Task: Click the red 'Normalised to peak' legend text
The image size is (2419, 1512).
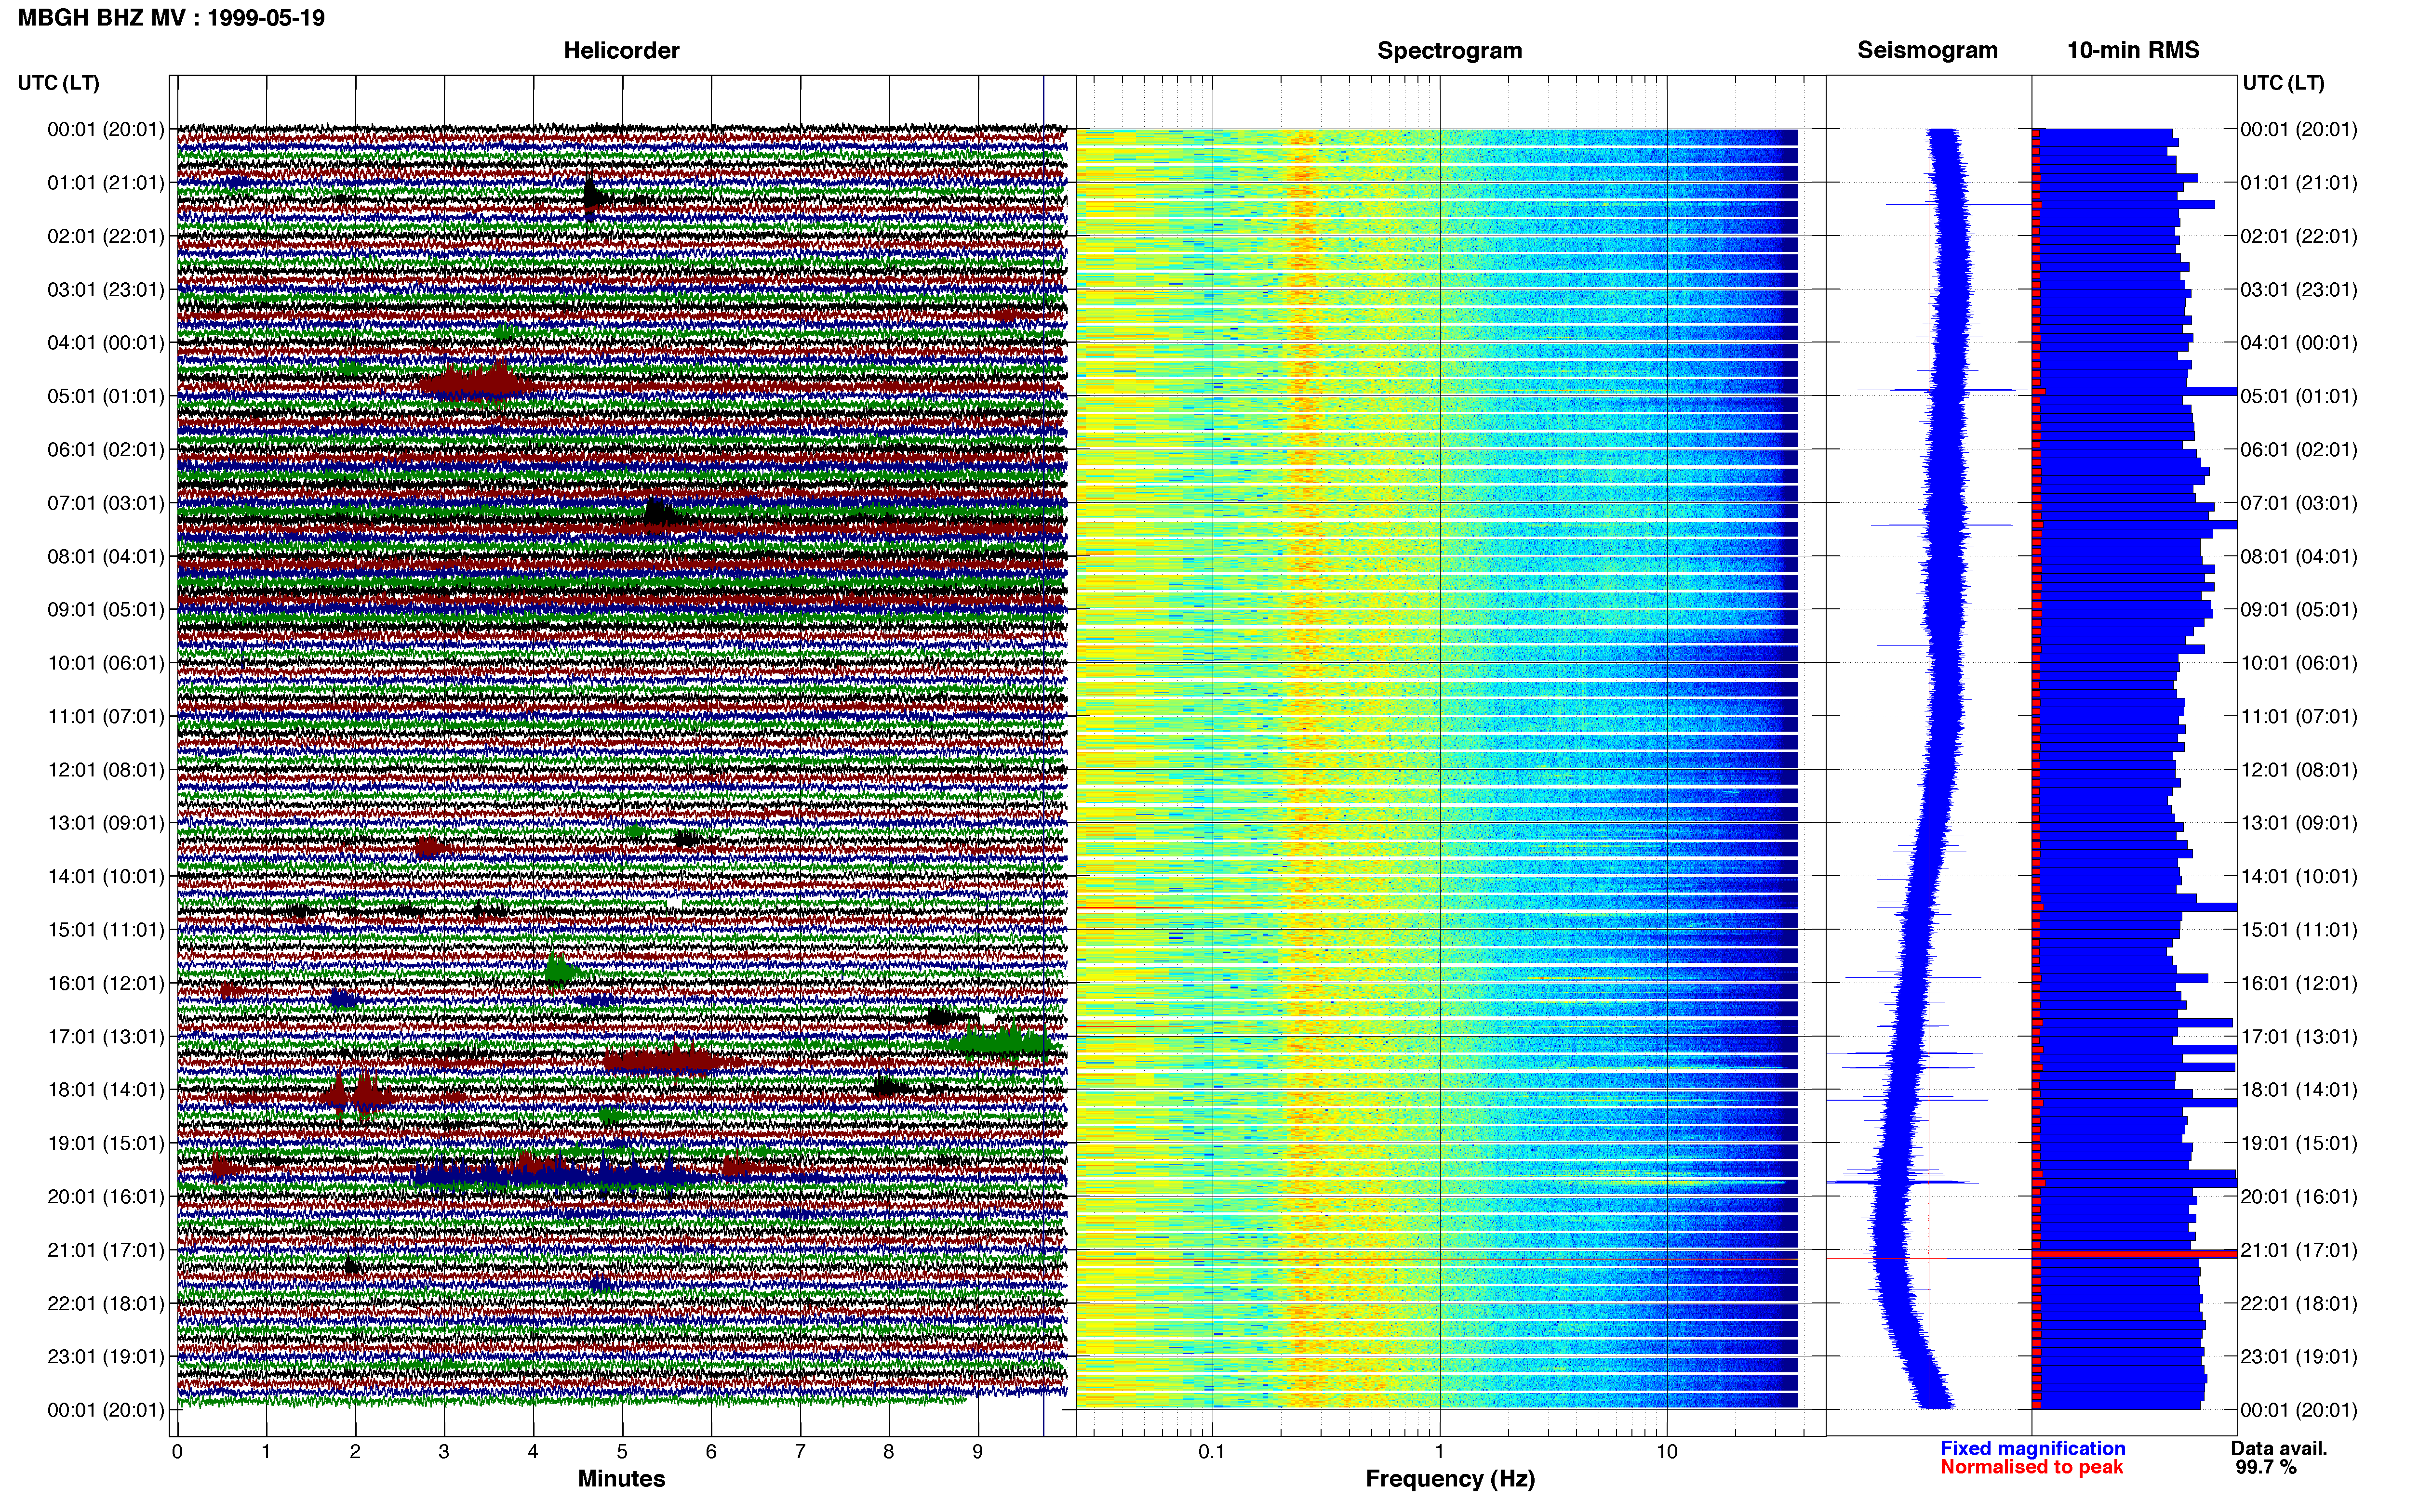Action: coord(2031,1467)
